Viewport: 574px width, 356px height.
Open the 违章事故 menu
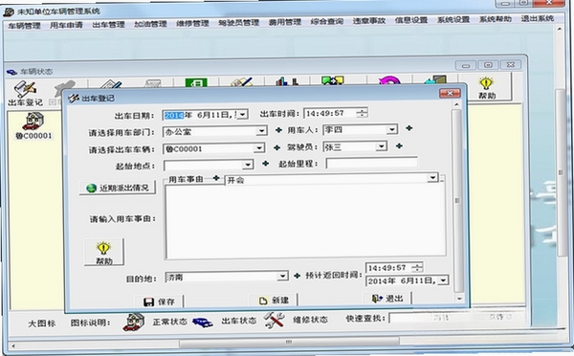pos(369,21)
